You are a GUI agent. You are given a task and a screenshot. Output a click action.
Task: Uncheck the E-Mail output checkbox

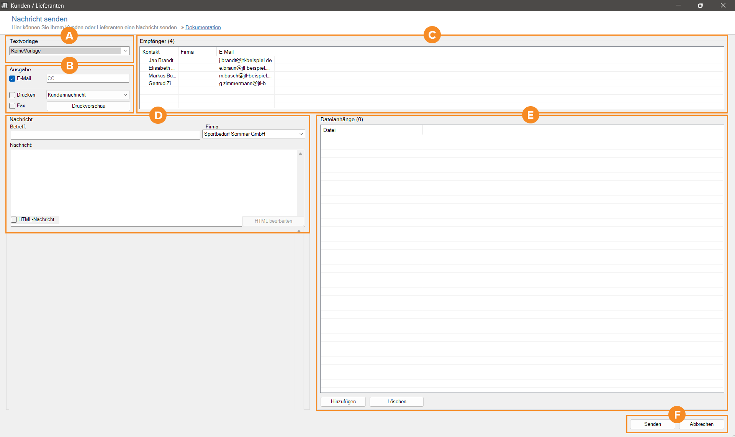[x=12, y=79]
